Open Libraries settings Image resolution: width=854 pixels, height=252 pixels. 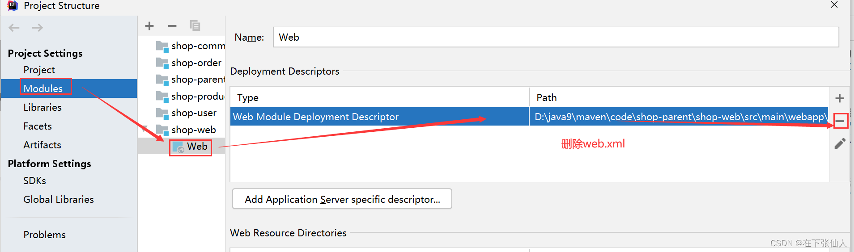point(42,107)
